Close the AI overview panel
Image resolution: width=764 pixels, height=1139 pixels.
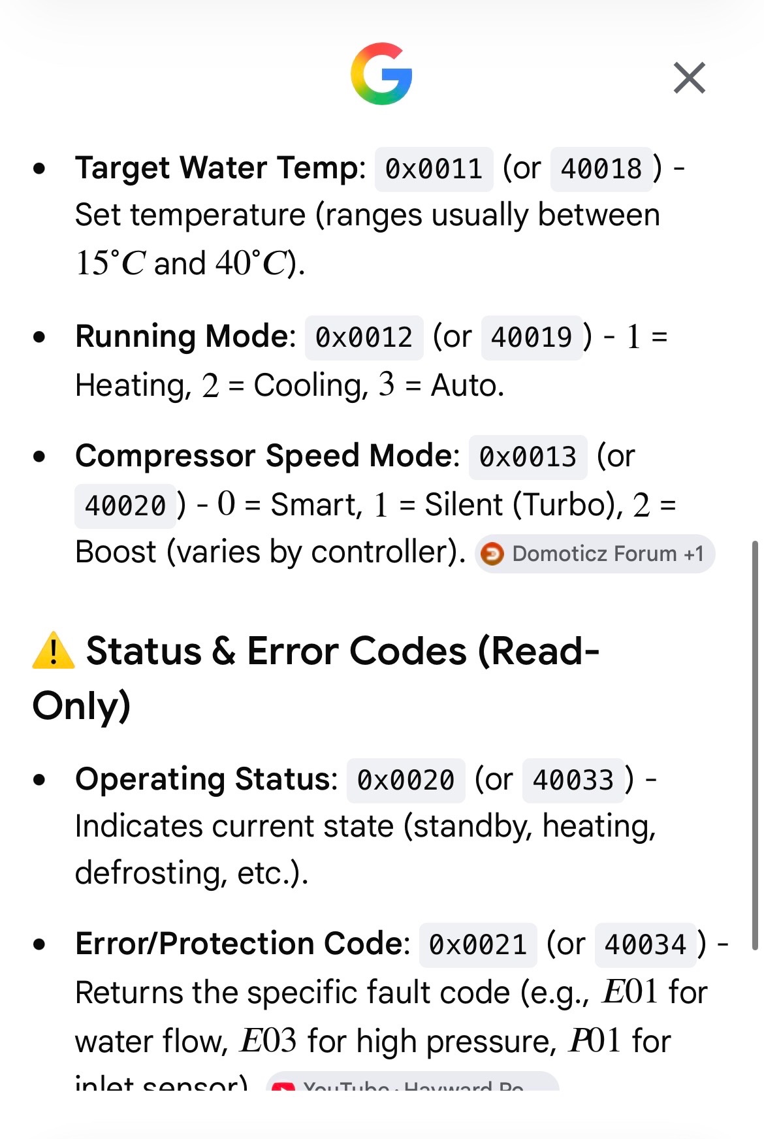pyautogui.click(x=690, y=78)
